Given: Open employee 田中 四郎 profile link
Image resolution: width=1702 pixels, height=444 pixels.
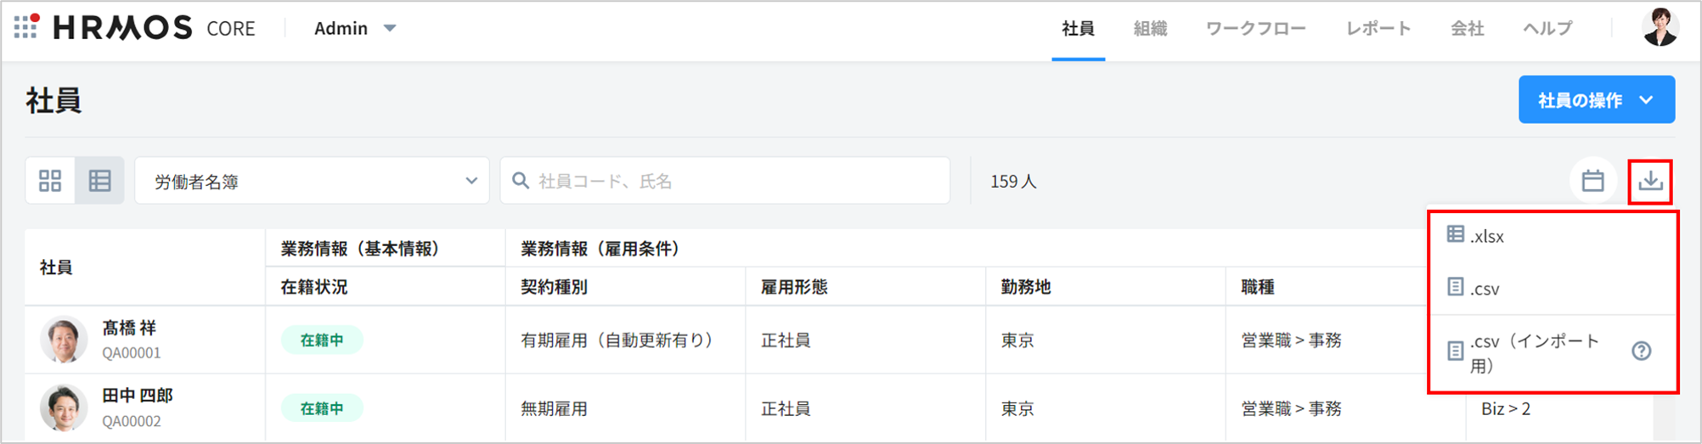Looking at the screenshot, I should point(137,396).
